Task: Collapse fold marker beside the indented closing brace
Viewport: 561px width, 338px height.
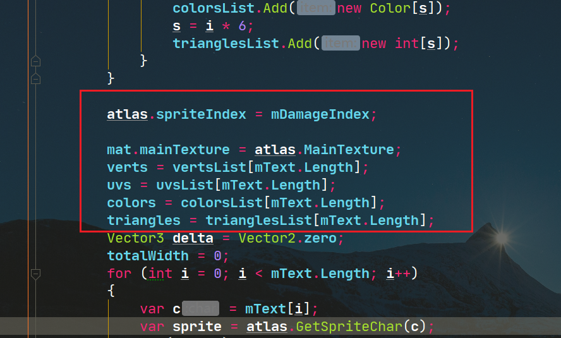Action: pos(35,61)
